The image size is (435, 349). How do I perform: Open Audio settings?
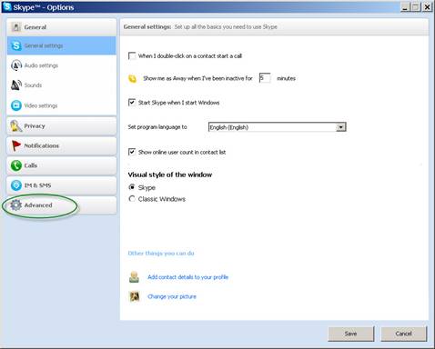(x=62, y=65)
